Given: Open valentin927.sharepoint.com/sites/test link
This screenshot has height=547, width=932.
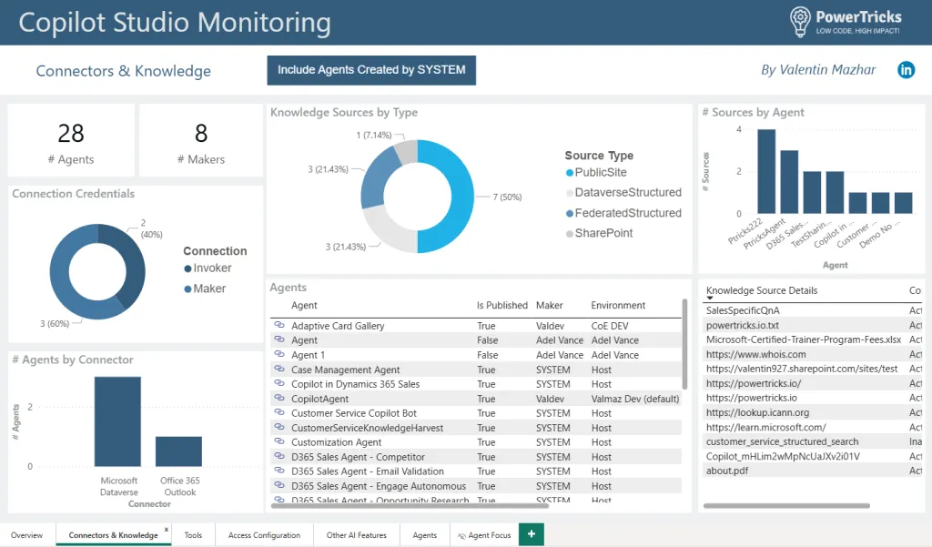Looking at the screenshot, I should click(x=802, y=369).
